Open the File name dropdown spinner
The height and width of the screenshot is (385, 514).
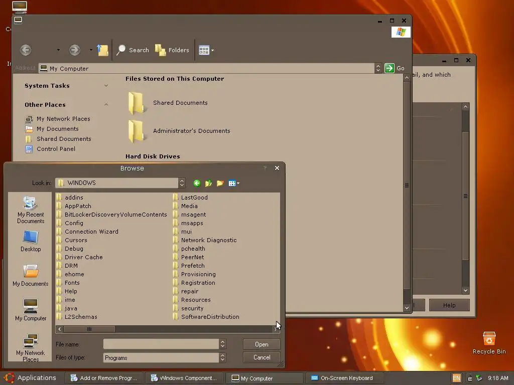222,344
